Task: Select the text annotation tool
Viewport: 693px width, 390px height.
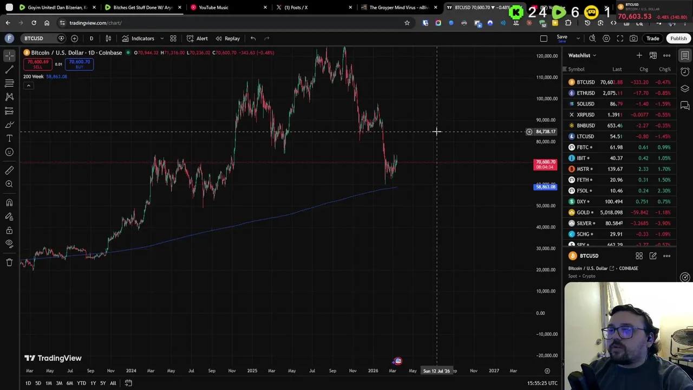Action: [x=9, y=138]
